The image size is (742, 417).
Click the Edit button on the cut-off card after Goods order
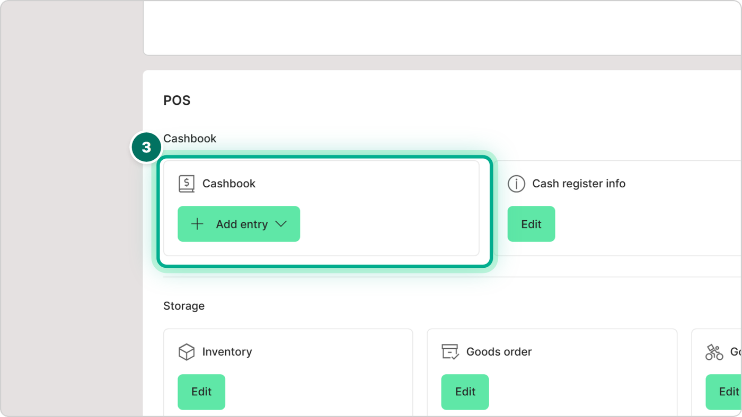[x=724, y=392]
